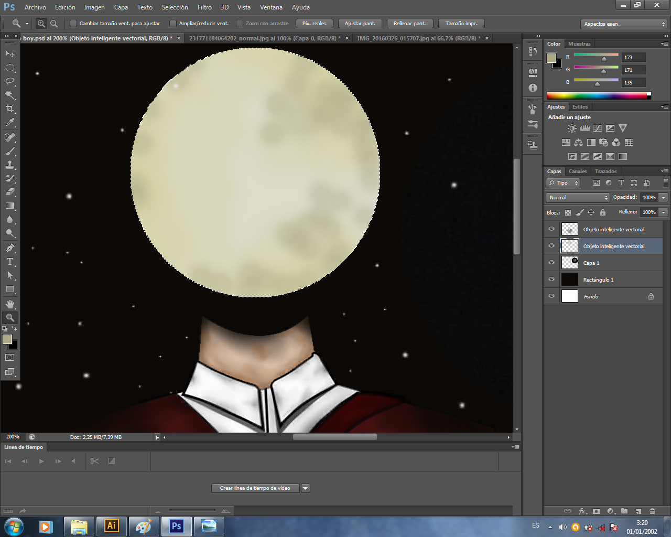This screenshot has height=537, width=671.
Task: Select the Brush tool
Action: coord(10,151)
